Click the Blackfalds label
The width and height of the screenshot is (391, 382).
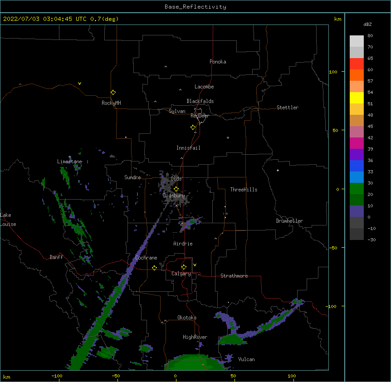[x=200, y=101]
